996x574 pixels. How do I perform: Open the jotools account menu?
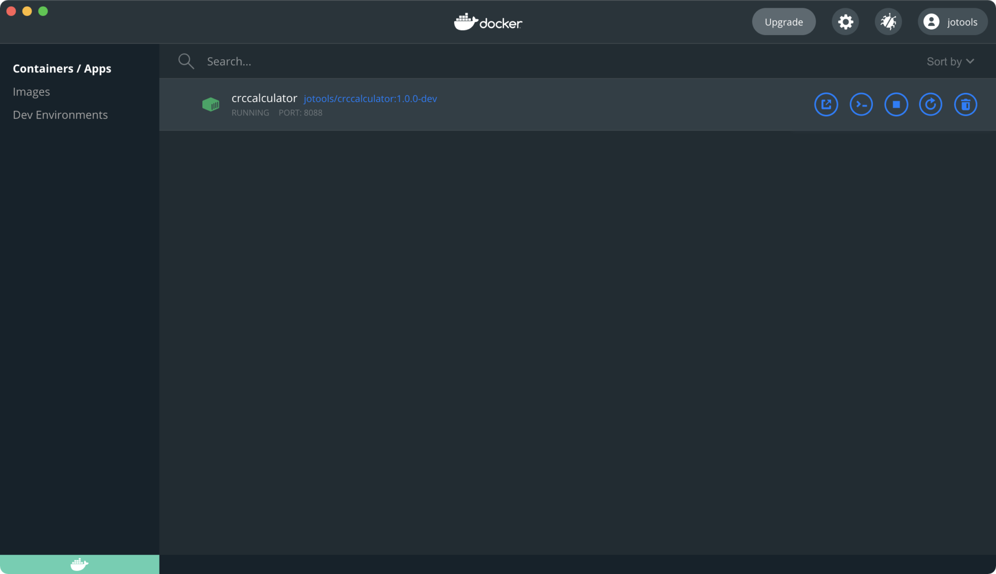point(952,22)
